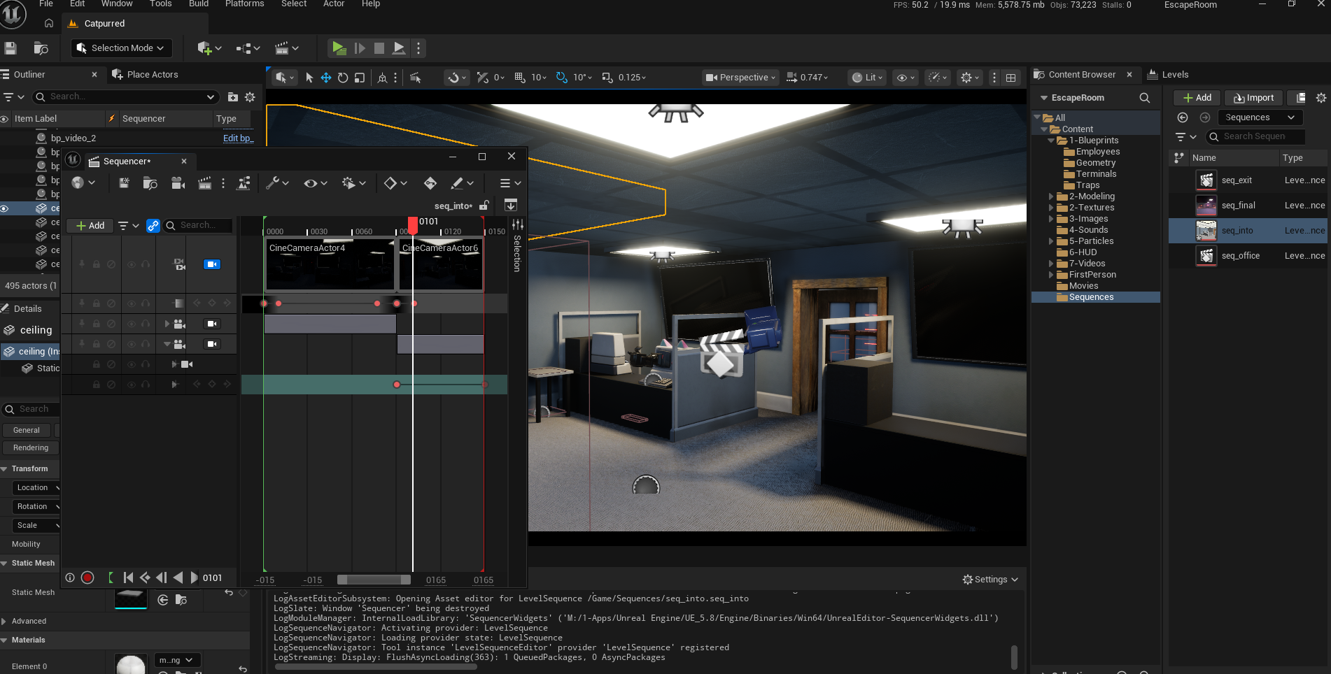Click the Sequencer save-to-tray download icon
Image resolution: width=1331 pixels, height=674 pixels.
pos(511,205)
